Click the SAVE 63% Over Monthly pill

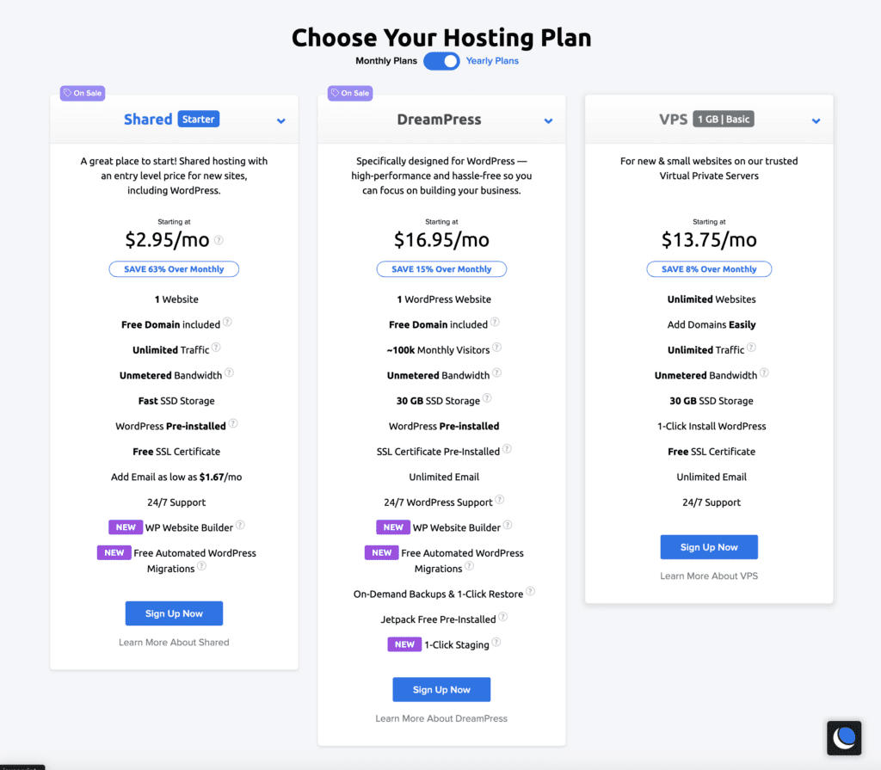point(174,268)
